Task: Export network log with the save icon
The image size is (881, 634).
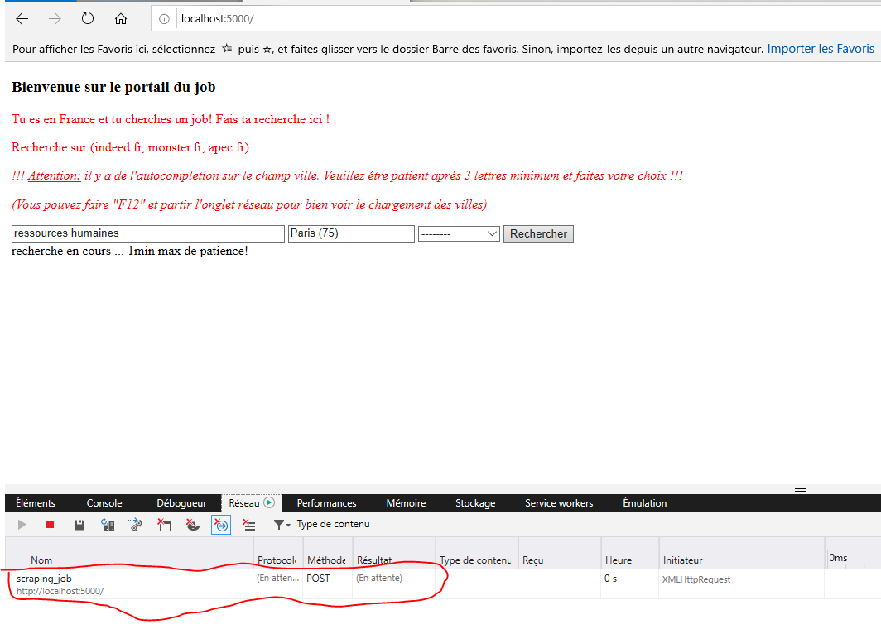Action: [x=79, y=525]
